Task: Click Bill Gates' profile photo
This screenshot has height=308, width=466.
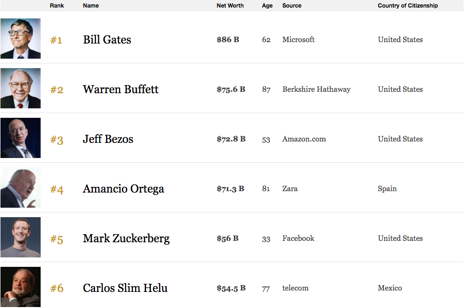Action: (x=20, y=39)
